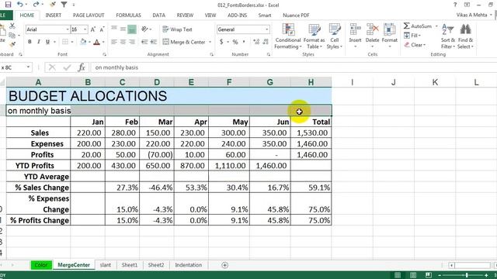
Task: Open the Sort & Filter menu
Action: 447,36
